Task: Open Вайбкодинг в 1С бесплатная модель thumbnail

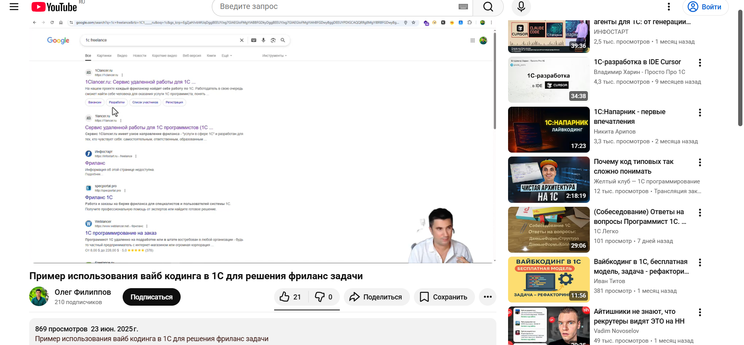Action: coord(549,280)
